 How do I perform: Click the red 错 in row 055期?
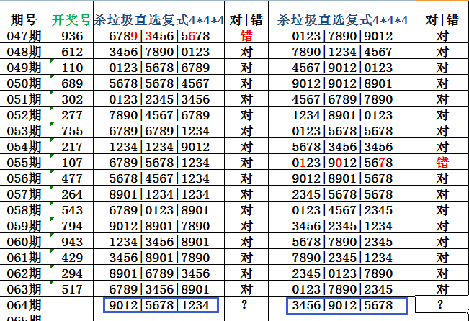coord(442,163)
